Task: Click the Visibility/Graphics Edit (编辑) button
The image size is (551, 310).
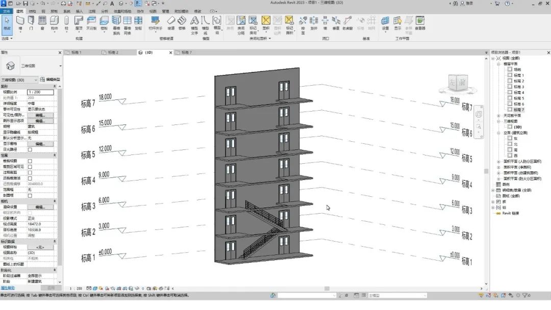Action: 40,115
